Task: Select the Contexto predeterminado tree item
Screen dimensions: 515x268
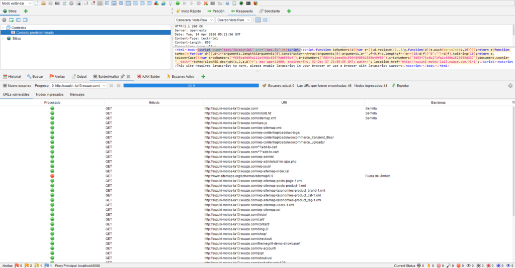Action: [x=35, y=33]
